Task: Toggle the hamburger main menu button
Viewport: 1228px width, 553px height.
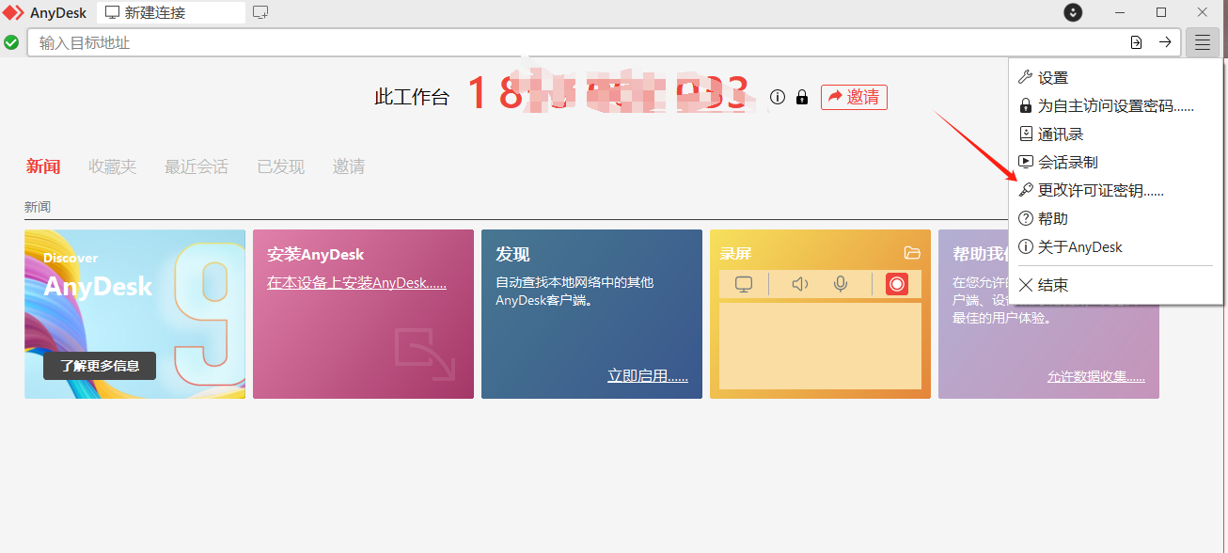Action: pos(1203,42)
